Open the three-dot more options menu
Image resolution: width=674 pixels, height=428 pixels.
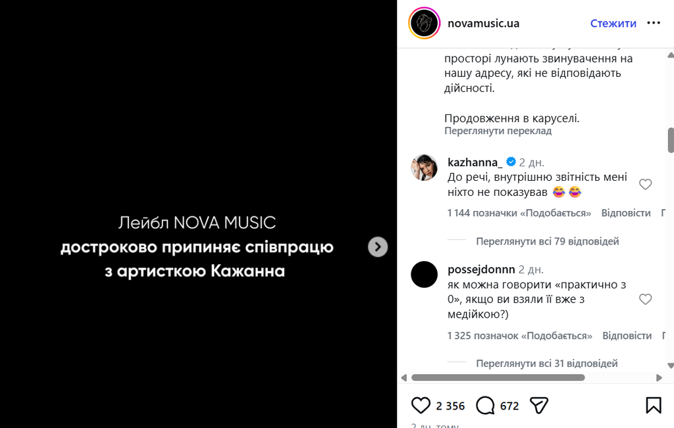tap(653, 23)
